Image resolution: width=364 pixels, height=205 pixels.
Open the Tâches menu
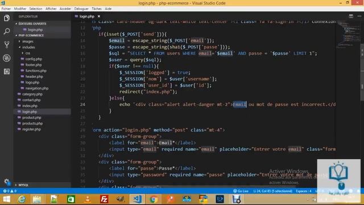tap(97, 9)
